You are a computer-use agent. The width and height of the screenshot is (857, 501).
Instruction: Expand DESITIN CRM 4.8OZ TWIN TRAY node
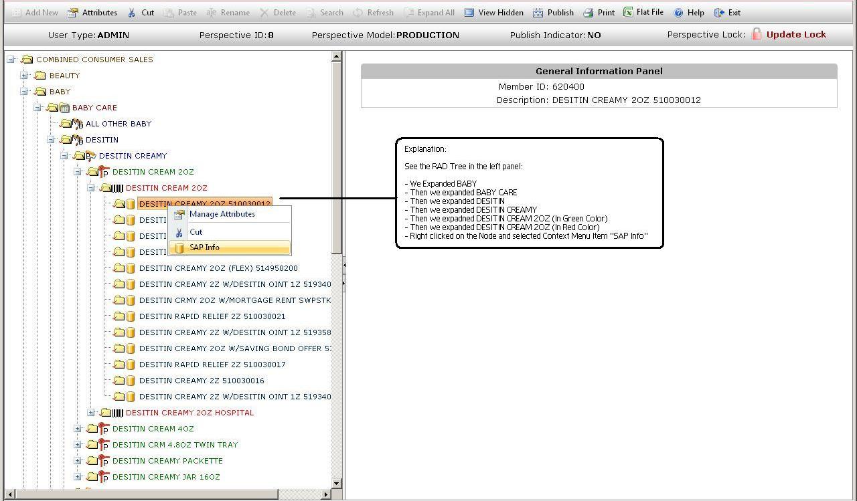(78, 445)
